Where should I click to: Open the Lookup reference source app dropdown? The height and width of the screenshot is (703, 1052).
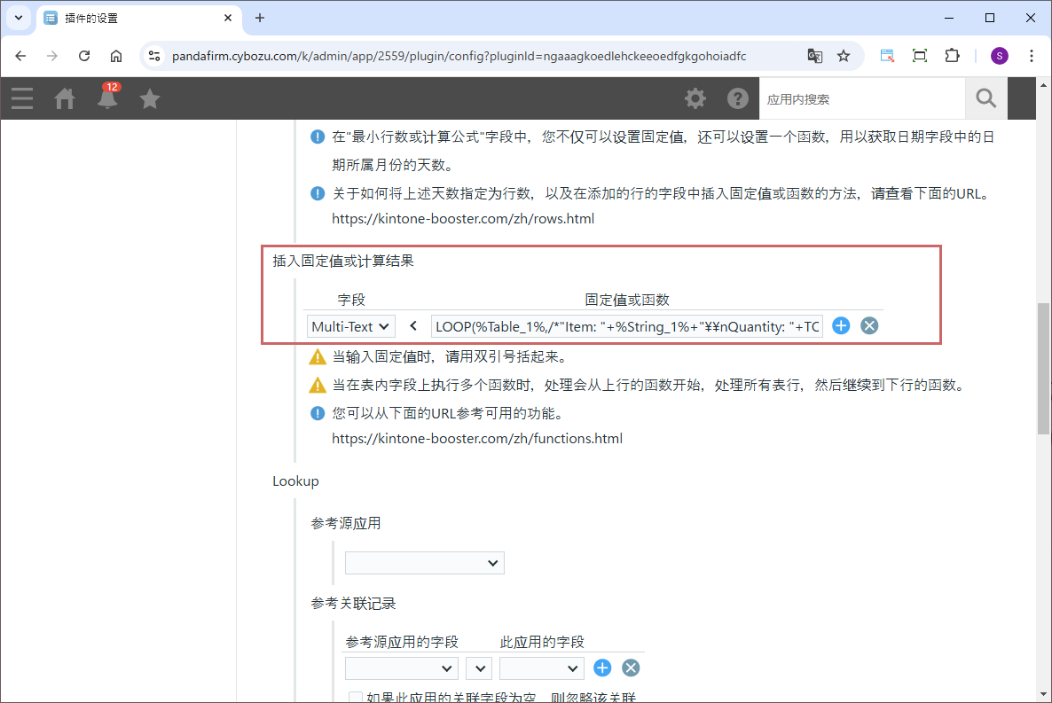(x=424, y=563)
